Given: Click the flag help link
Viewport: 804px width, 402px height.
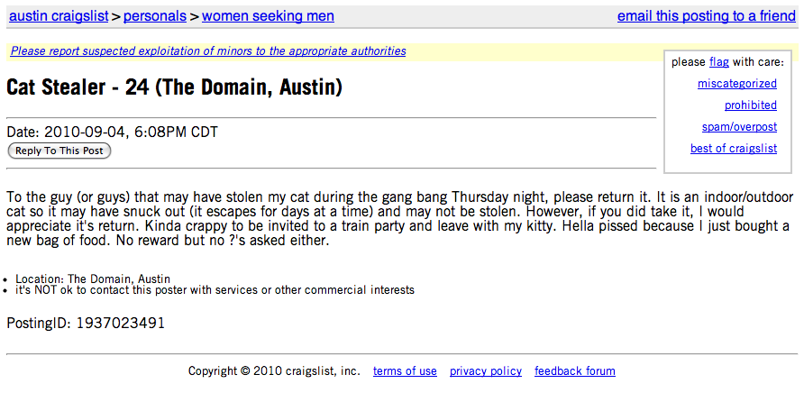Looking at the screenshot, I should (x=719, y=62).
